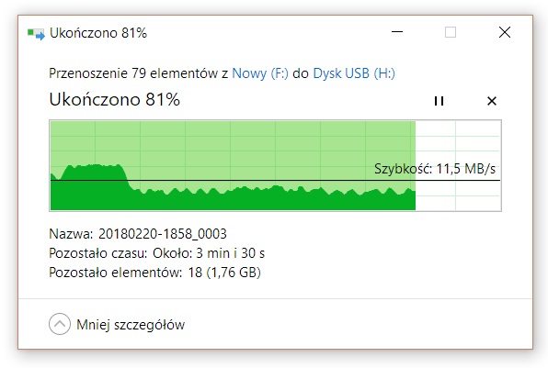Click the title bar text Ukończono 81%
The height and width of the screenshot is (368, 548).
click(x=98, y=33)
